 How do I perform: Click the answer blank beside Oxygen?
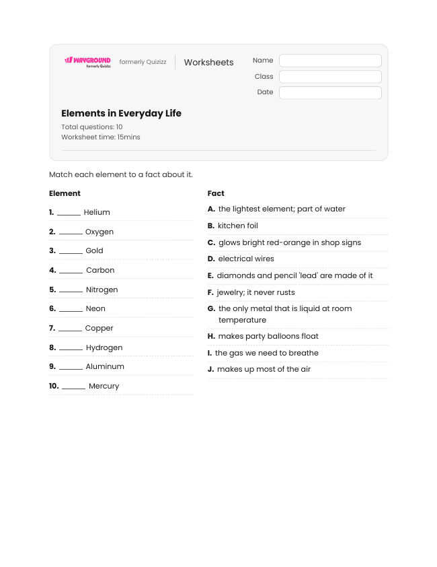tap(71, 232)
